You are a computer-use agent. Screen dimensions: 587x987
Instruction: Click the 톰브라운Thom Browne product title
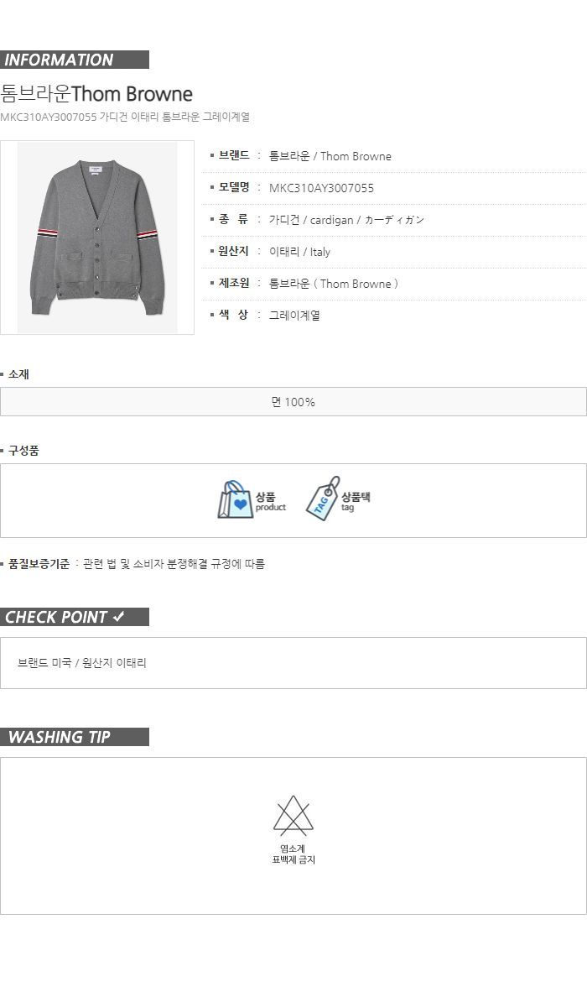click(96, 93)
